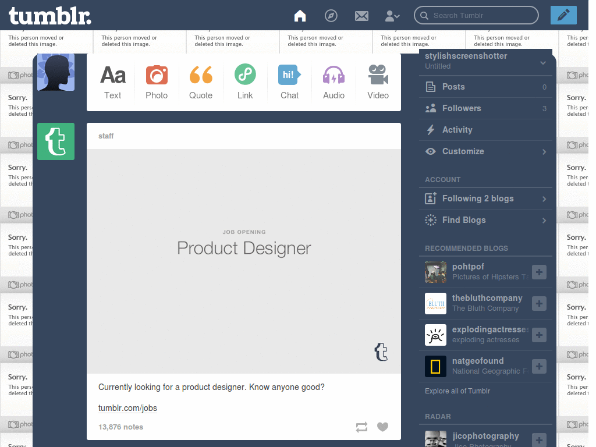Screen dimensions: 596x447
Task: Open Tumblr messages envelope icon
Action: [x=361, y=16]
